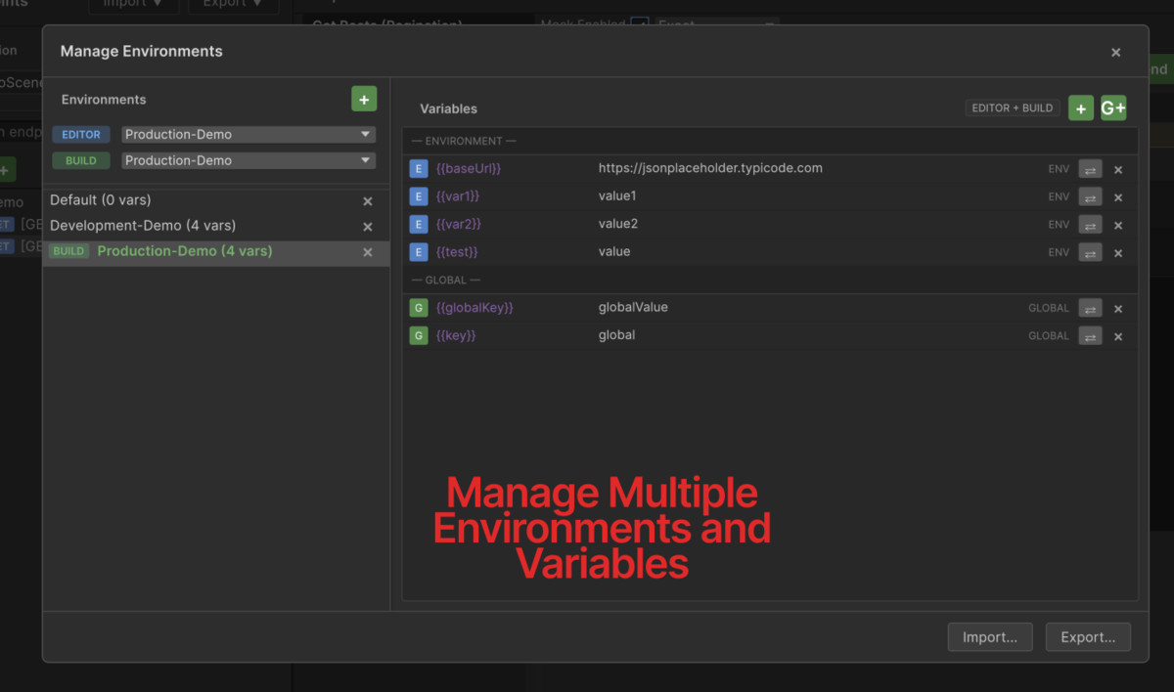Screen dimensions: 1174x692
Task: Swap scope of var2 variable
Action: click(1090, 225)
